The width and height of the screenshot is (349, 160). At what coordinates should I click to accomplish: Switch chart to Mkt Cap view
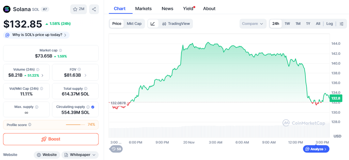134,23
